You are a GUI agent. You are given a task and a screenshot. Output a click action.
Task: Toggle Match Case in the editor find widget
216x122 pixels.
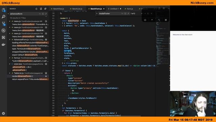click(122, 14)
